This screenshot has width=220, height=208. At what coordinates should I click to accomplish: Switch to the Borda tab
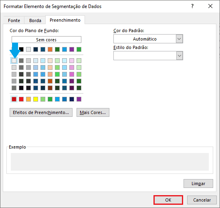35,20
